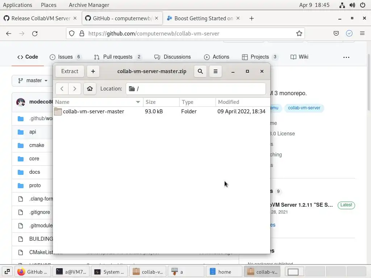Image resolution: width=371 pixels, height=278 pixels.
Task: Open the power menu icon
Action: (363, 5)
